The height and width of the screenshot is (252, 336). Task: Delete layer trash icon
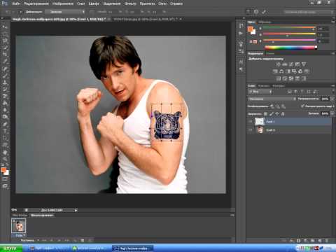click(327, 241)
